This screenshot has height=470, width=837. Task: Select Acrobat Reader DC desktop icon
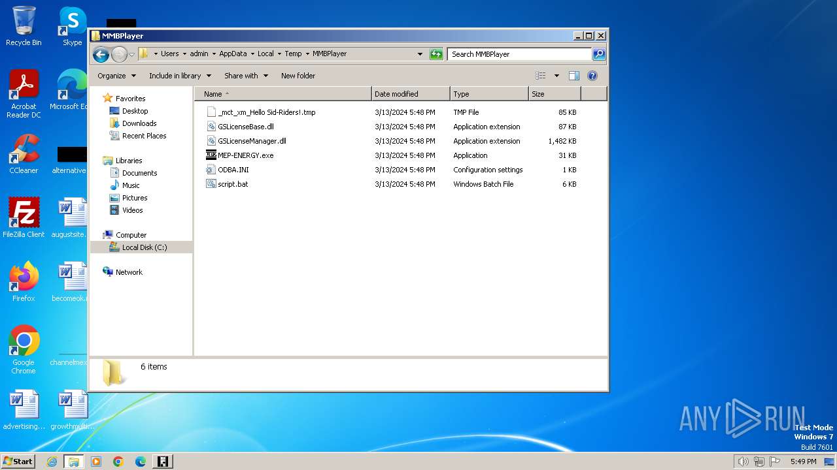(x=24, y=95)
